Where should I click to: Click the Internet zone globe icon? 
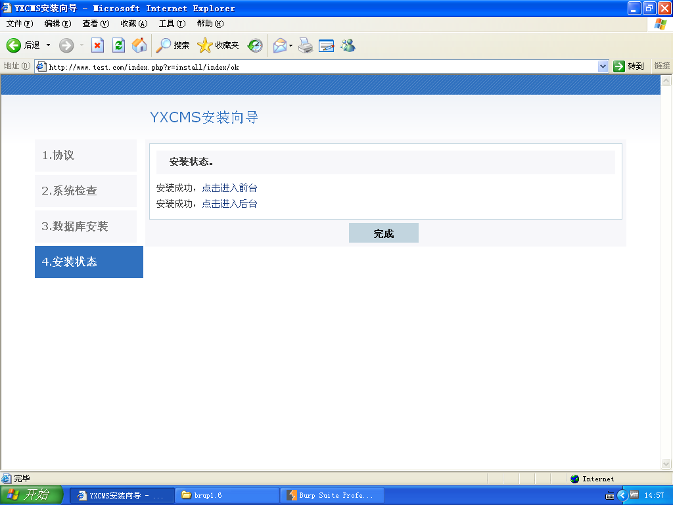[574, 479]
